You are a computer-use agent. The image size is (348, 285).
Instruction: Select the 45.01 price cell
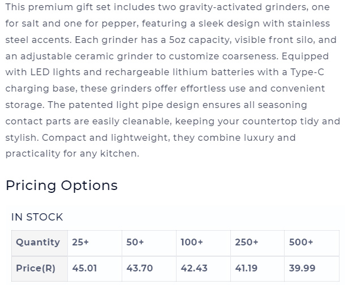click(x=94, y=269)
